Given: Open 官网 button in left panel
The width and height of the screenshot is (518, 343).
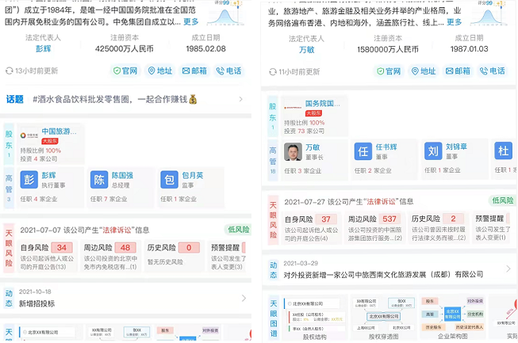Looking at the screenshot, I should [125, 71].
